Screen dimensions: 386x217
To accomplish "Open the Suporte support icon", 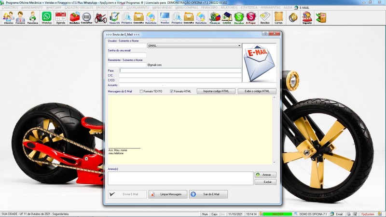I will [x=307, y=18].
